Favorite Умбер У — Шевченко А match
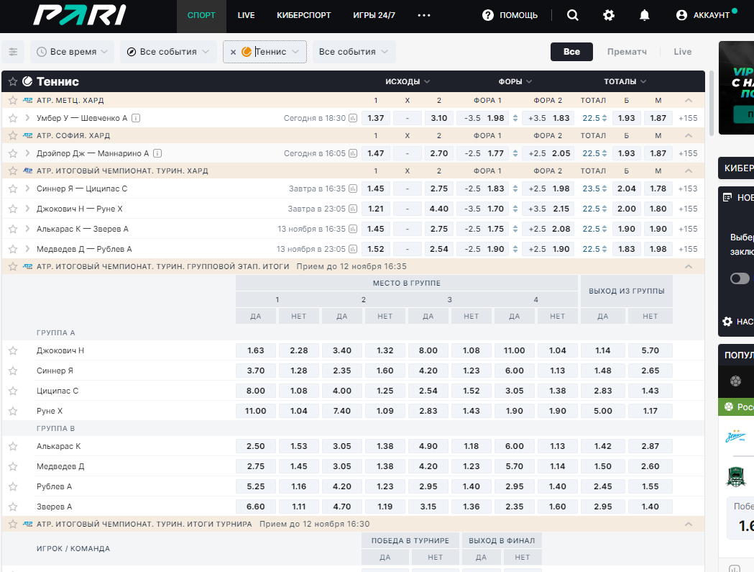 [13, 118]
